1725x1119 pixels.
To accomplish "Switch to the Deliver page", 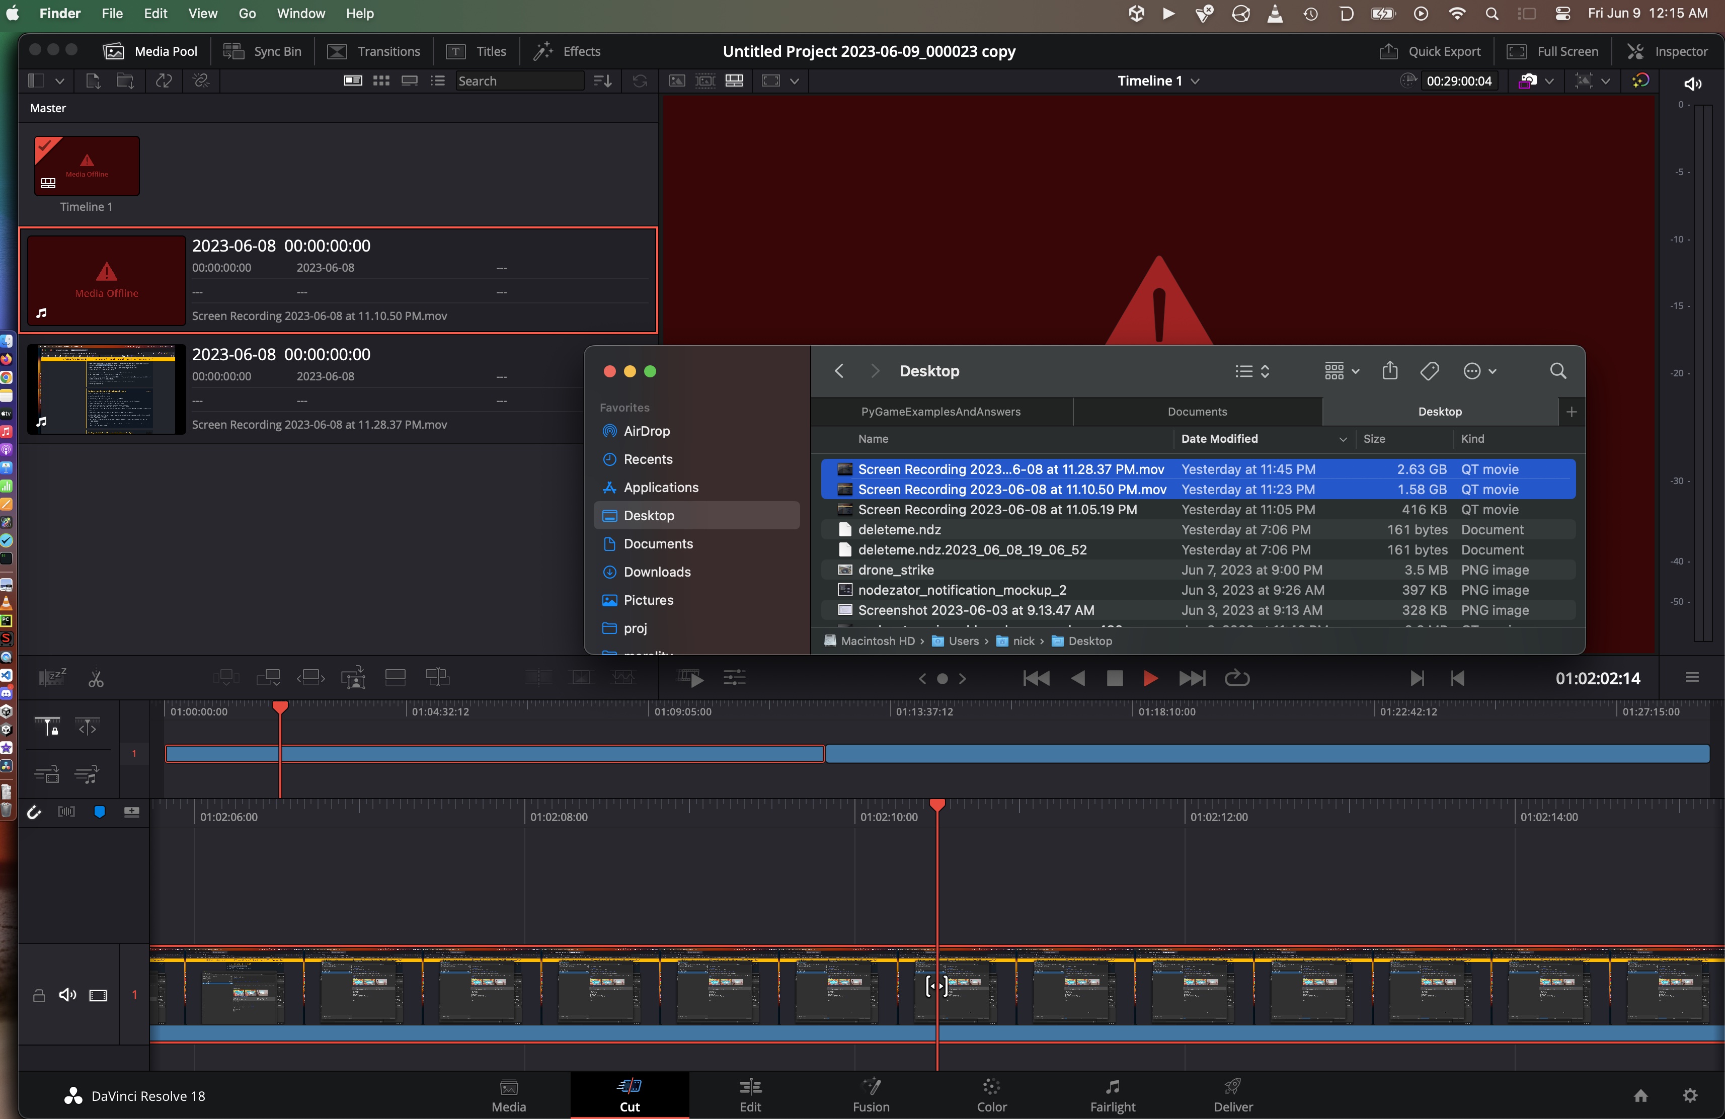I will (1233, 1095).
